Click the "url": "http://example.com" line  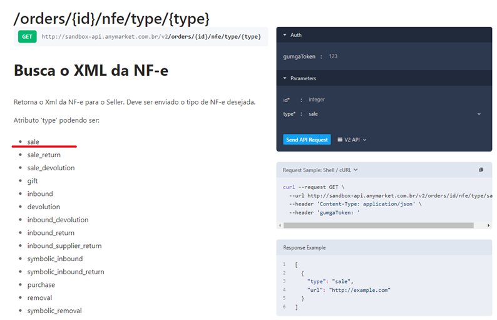[x=349, y=290]
